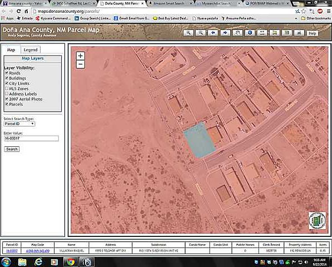Click the Chrome taskbar icon
The image size is (332, 267).
coord(71,262)
